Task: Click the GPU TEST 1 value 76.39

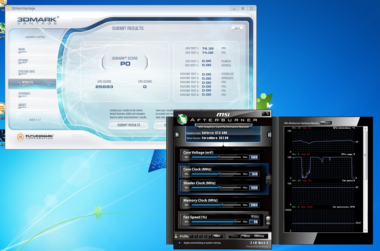Action: click(x=208, y=49)
